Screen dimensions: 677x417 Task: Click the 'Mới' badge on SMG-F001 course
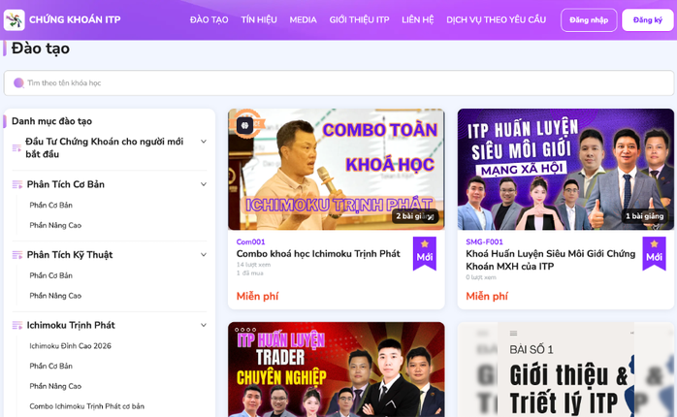tap(654, 253)
